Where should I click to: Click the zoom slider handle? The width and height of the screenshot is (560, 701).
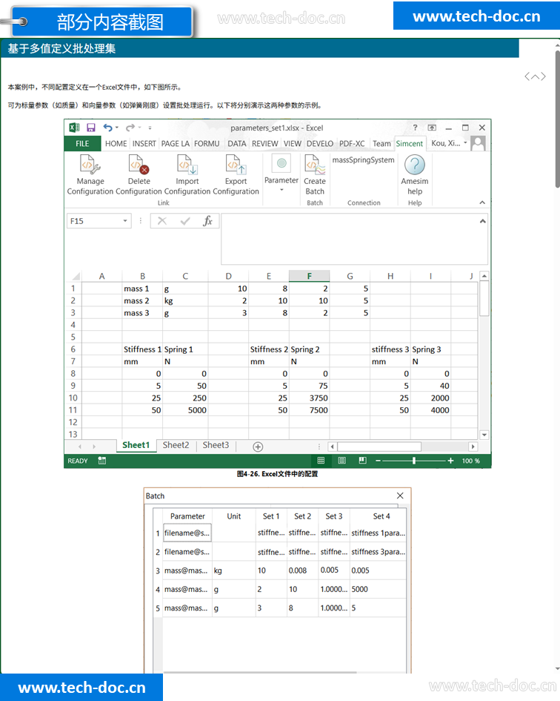pos(414,461)
